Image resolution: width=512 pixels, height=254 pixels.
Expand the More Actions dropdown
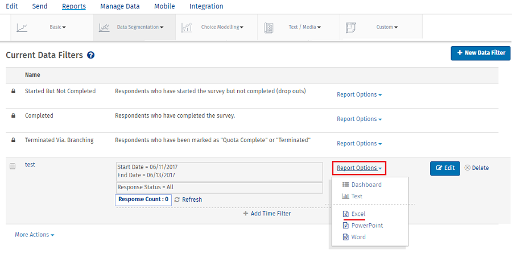35,235
